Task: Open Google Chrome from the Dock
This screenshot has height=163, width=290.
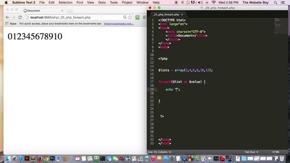Action: (x=46, y=158)
